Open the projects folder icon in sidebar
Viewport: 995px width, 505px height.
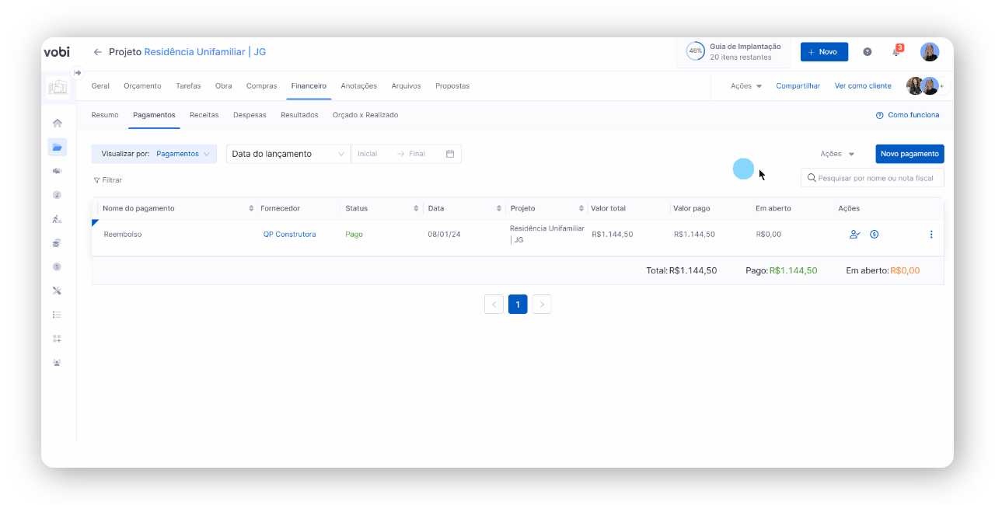click(x=57, y=147)
